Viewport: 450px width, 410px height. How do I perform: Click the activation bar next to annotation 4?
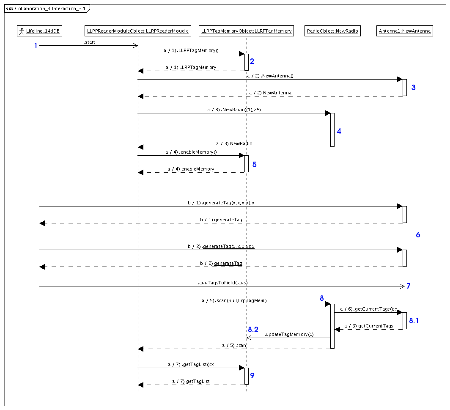(x=332, y=130)
